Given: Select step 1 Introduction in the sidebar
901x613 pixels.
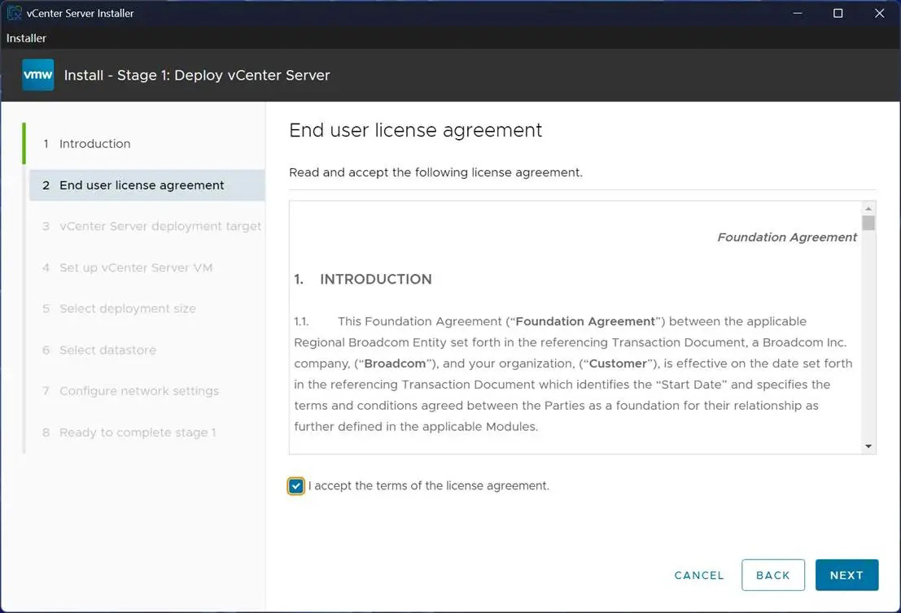Looking at the screenshot, I should [x=94, y=143].
